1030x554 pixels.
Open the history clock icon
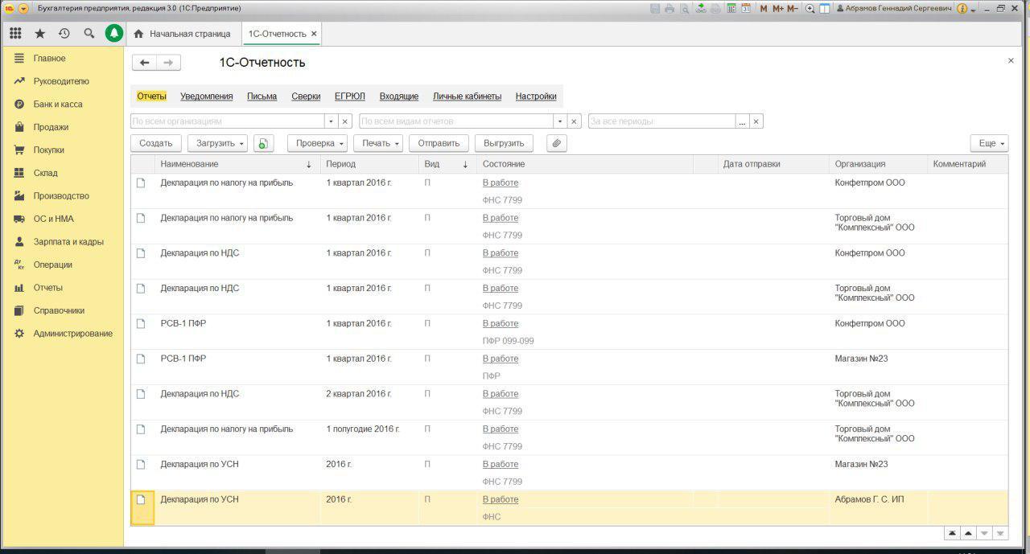click(x=64, y=34)
